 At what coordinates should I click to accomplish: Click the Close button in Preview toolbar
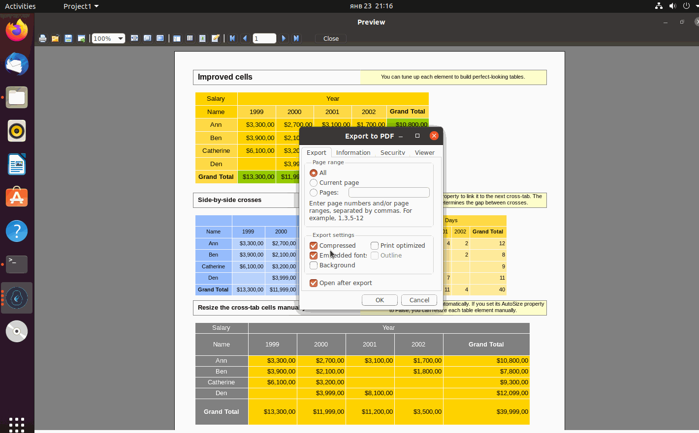click(331, 38)
